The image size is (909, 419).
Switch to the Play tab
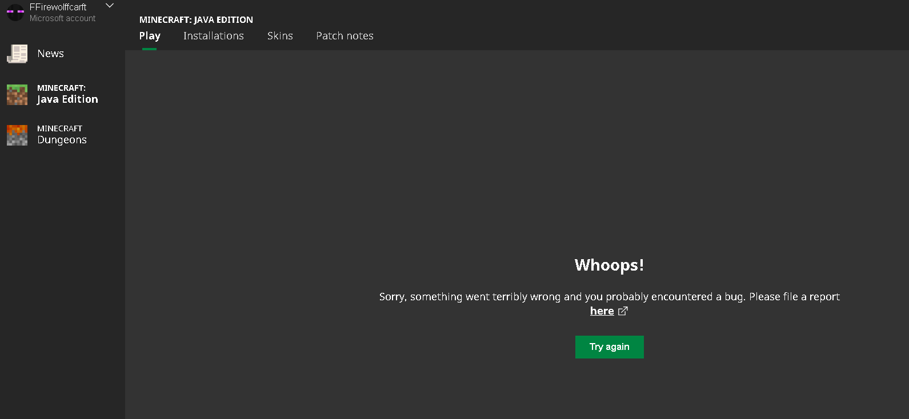coord(150,36)
